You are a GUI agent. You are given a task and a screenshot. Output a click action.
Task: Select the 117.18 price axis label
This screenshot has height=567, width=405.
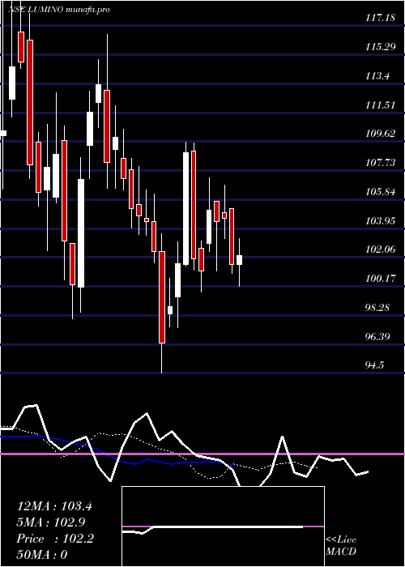click(380, 17)
